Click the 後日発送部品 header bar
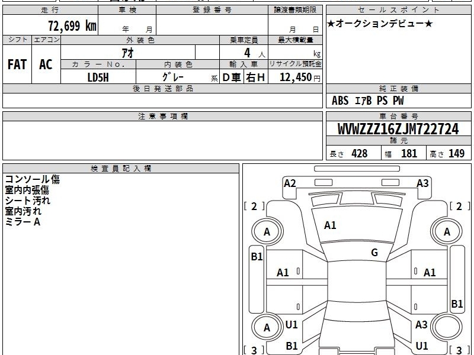Screen dimensions: 474x355 click(162, 88)
